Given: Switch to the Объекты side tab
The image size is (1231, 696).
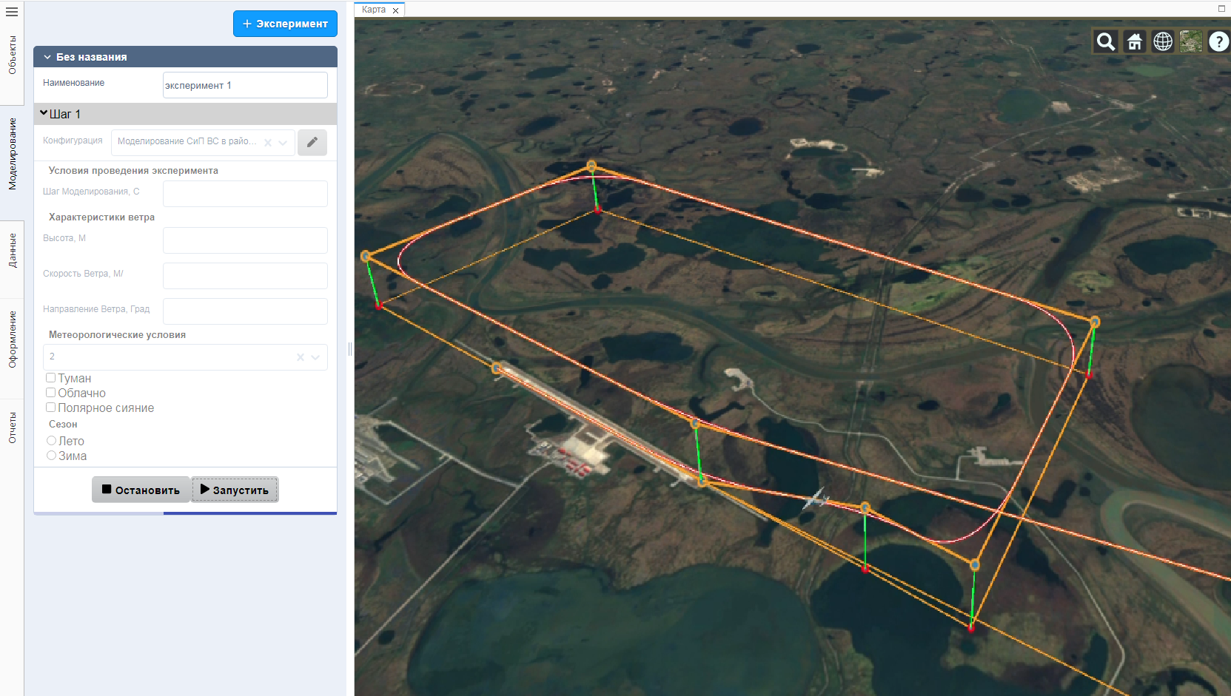Looking at the screenshot, I should [x=12, y=55].
